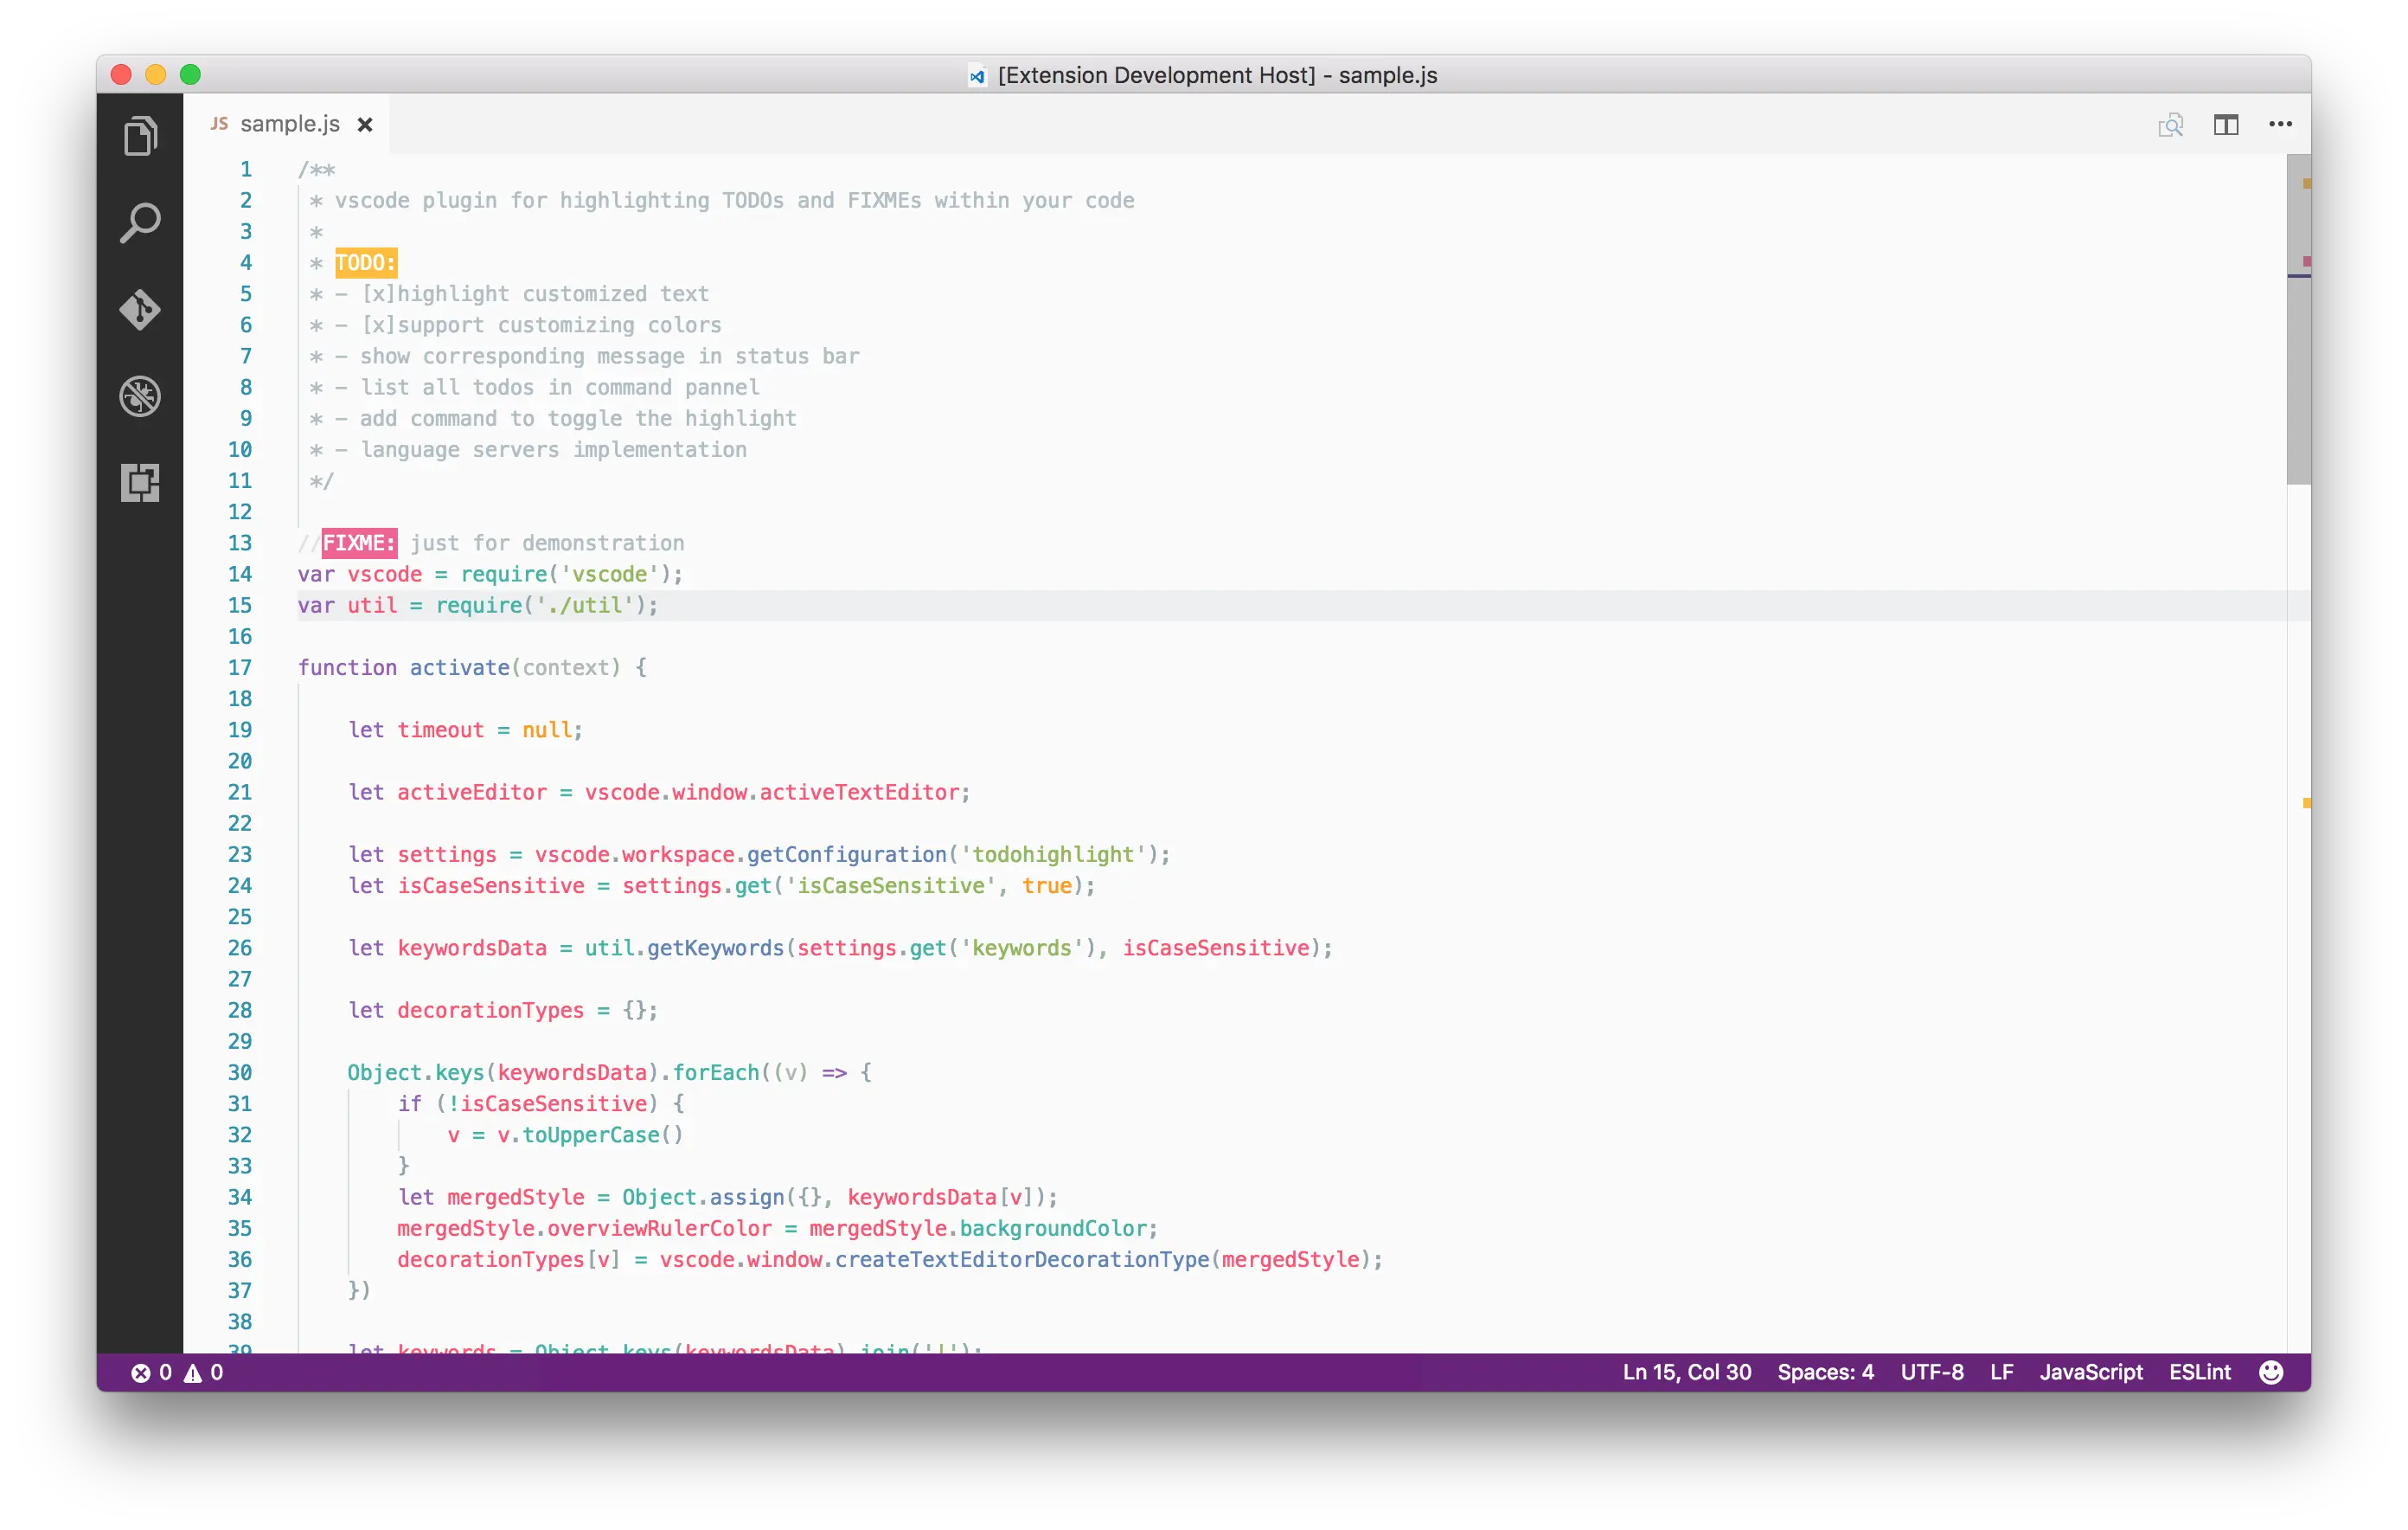Open the JavaScript language mode selector
Viewport: 2408px width, 1530px height.
point(2090,1372)
